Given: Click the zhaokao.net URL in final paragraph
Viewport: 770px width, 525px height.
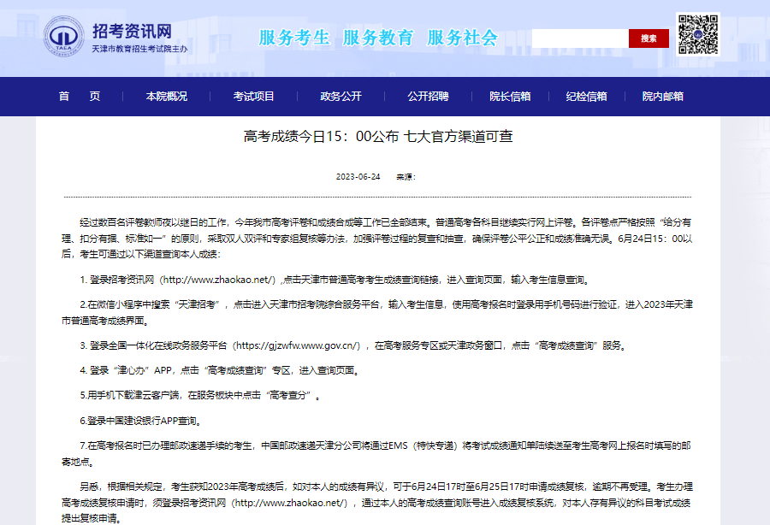Looking at the screenshot, I should (291, 503).
